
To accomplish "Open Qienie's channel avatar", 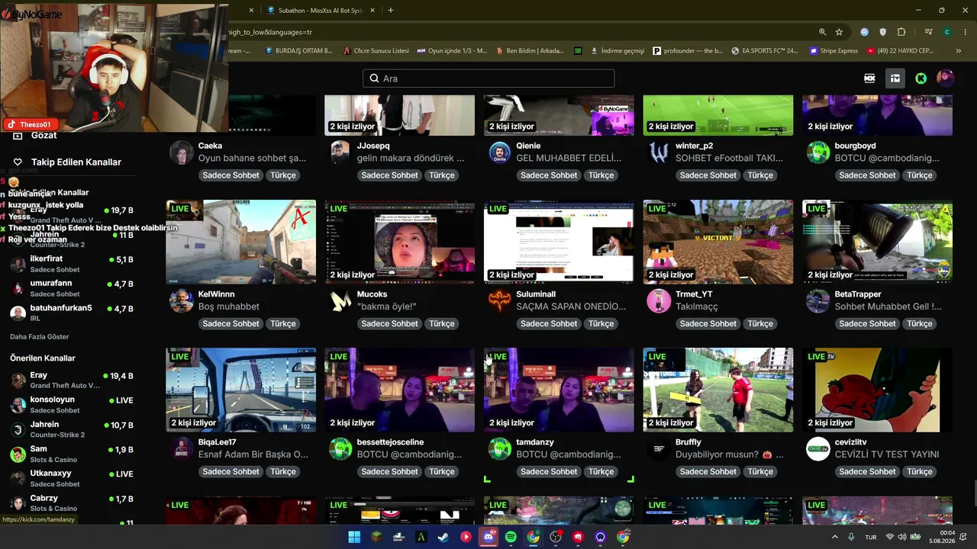I will click(499, 152).
